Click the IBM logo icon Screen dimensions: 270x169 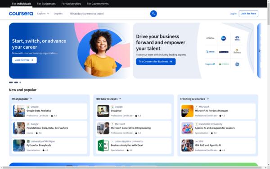[197, 141]
